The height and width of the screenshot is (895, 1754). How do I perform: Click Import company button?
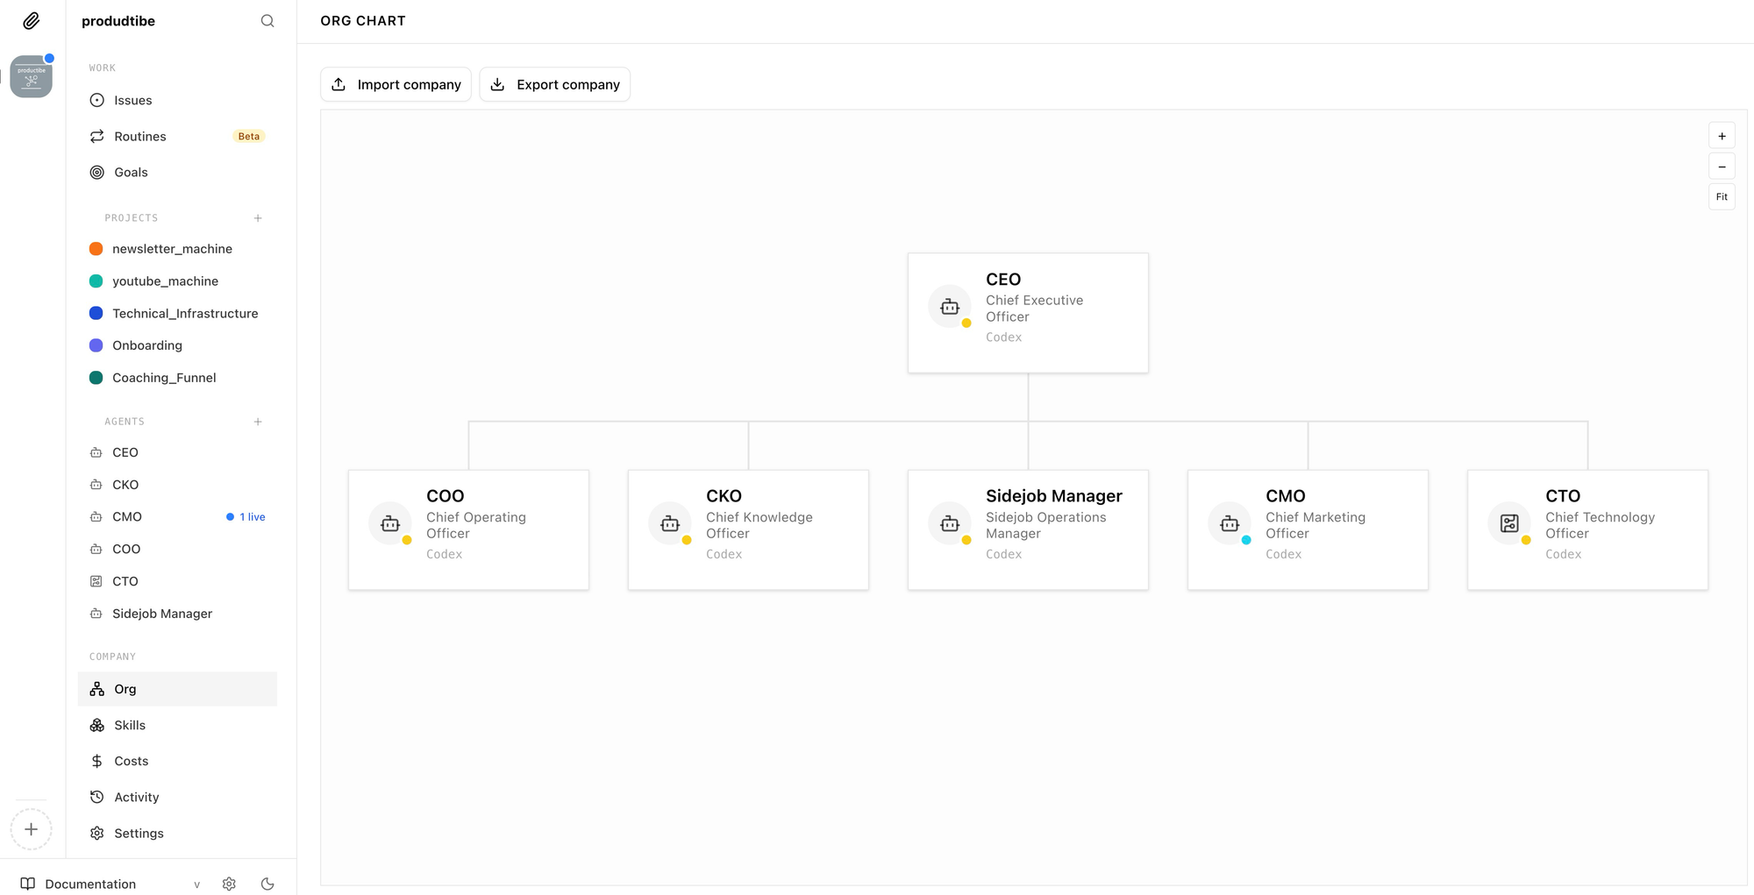[396, 84]
